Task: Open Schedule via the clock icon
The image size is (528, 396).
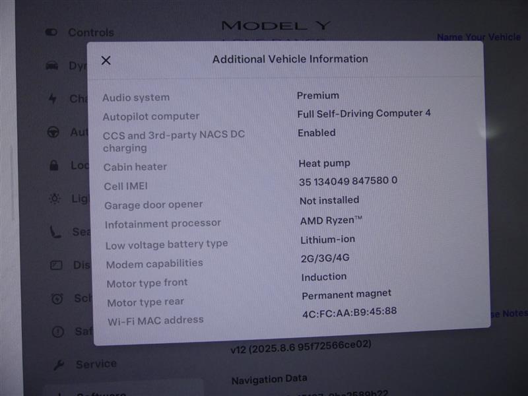Action: [57, 298]
